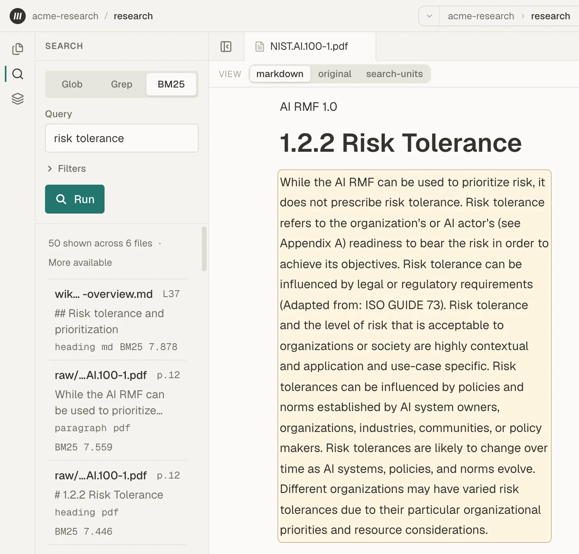Click the 'BM25 7.446' score
This screenshot has height=554, width=579.
click(x=84, y=532)
